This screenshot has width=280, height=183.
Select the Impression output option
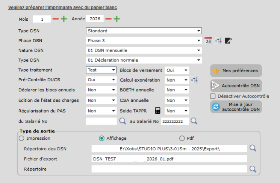click(x=21, y=138)
